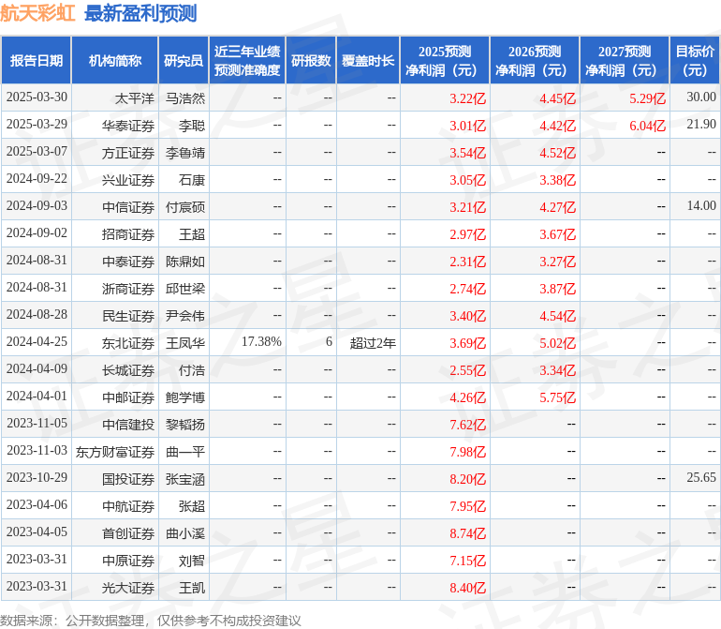Click the date 2023-11-05
This screenshot has width=721, height=629.
[37, 423]
